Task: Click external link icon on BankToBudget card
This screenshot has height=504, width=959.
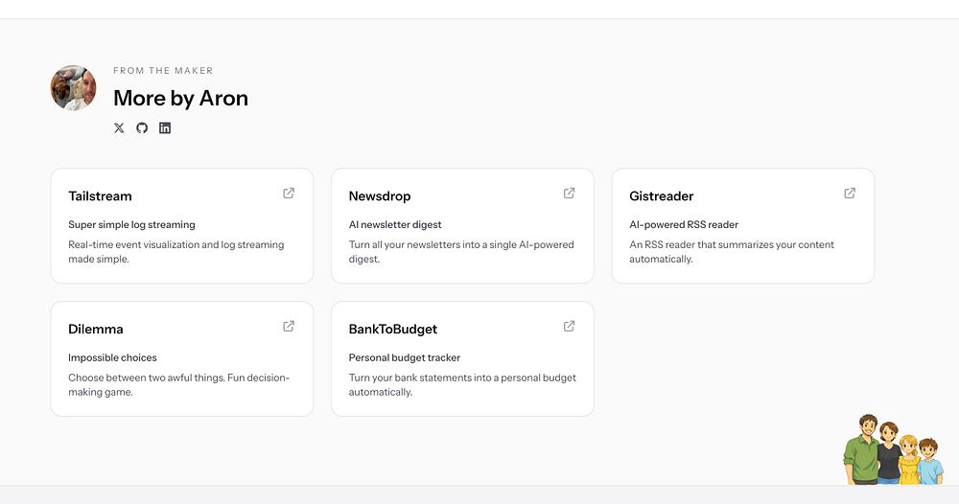Action: [x=569, y=327]
